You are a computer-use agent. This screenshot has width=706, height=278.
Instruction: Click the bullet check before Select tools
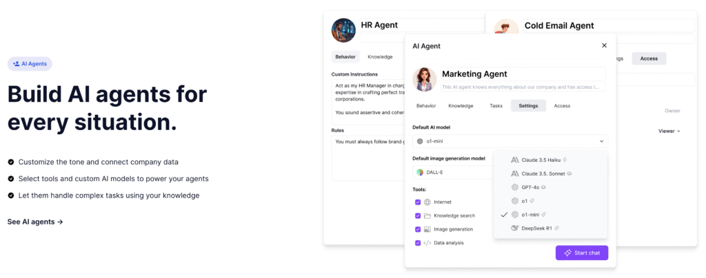(10, 179)
